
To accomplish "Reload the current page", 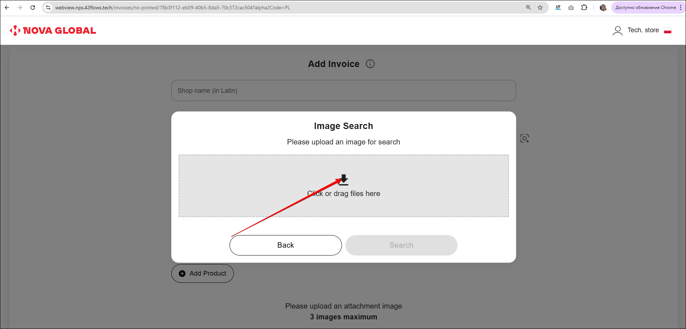I will coord(33,8).
